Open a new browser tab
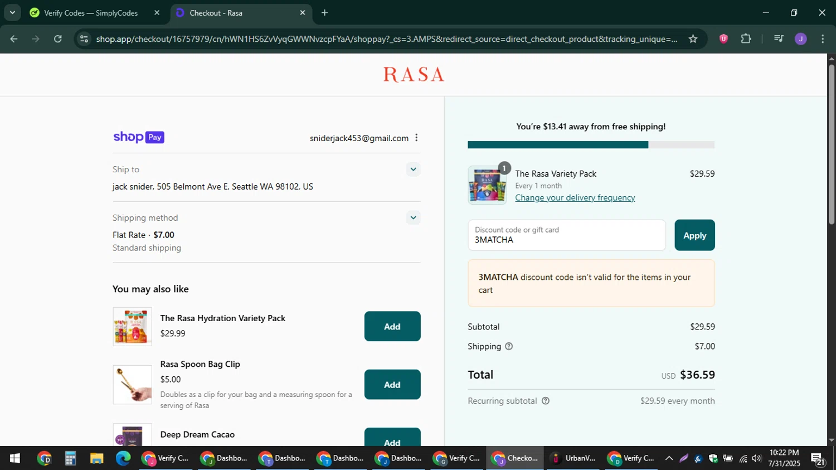This screenshot has width=836, height=470. click(x=324, y=13)
